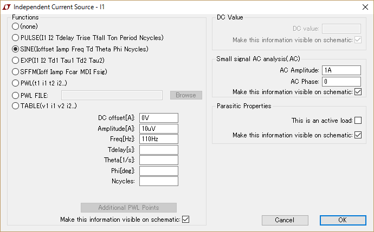The height and width of the screenshot is (232, 374).
Task: Select the SFFM function radio button
Action: [x=15, y=71]
